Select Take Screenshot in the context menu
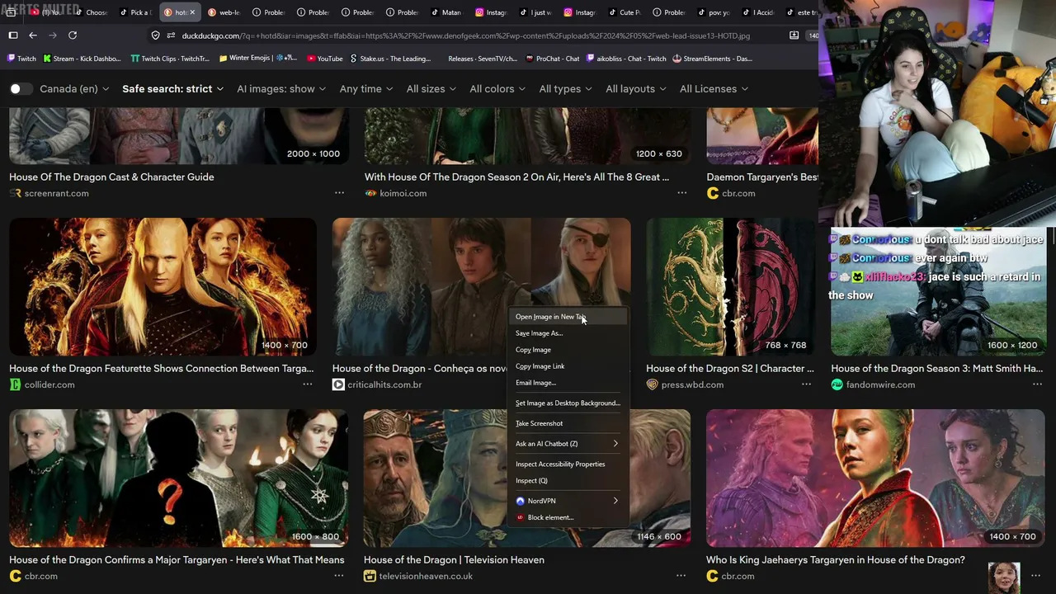This screenshot has height=594, width=1056. 568,423
